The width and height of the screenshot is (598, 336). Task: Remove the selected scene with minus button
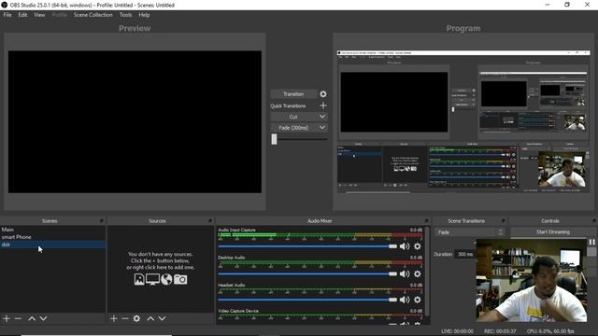pos(18,318)
